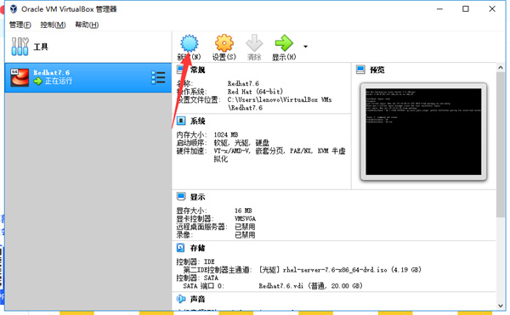The width and height of the screenshot is (510, 315).
Task: Click the blue New (新建) toolbar icon
Action: (189, 43)
